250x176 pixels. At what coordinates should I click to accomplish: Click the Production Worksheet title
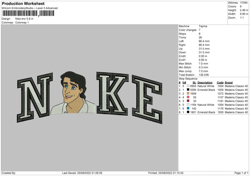23,4
